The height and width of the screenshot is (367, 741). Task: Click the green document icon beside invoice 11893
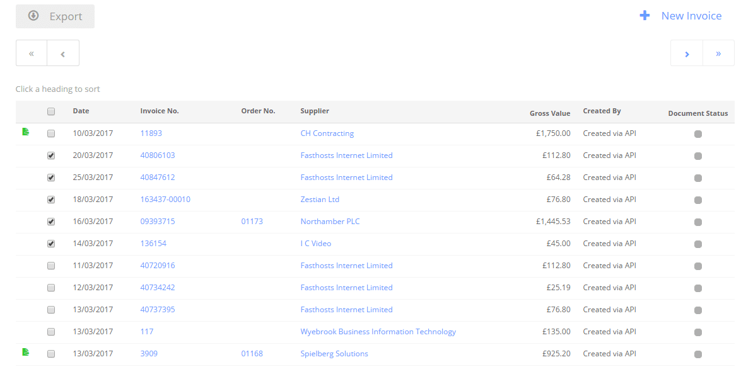25,133
